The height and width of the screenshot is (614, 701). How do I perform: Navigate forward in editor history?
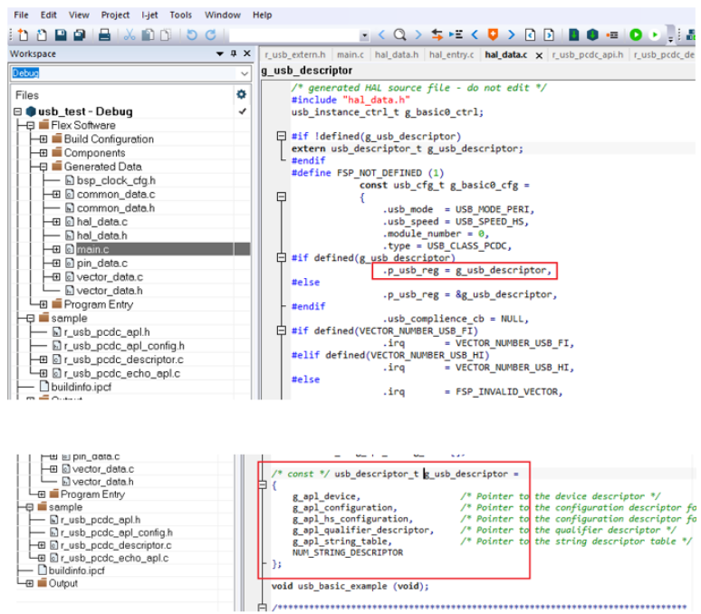(x=549, y=34)
